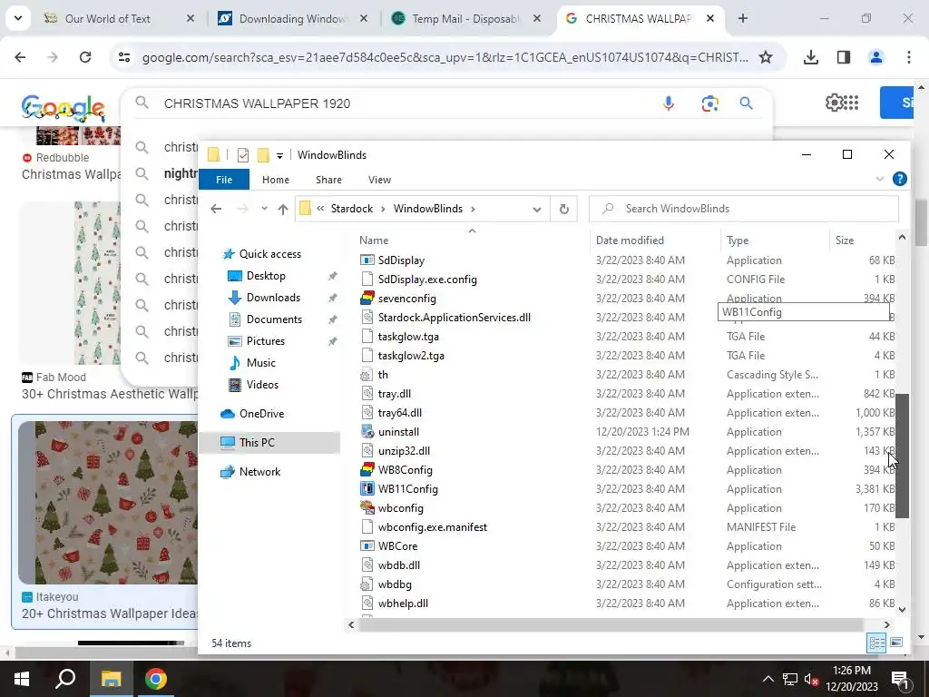This screenshot has height=697, width=929.
Task: Open a new Chrome tab
Action: tap(743, 18)
